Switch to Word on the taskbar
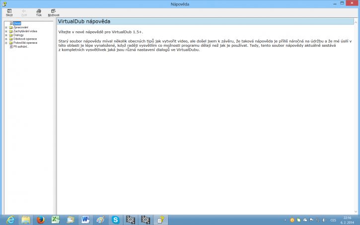The width and height of the screenshot is (360, 225). (85, 220)
